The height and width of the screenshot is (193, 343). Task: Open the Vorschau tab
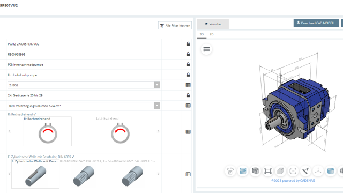(x=213, y=24)
